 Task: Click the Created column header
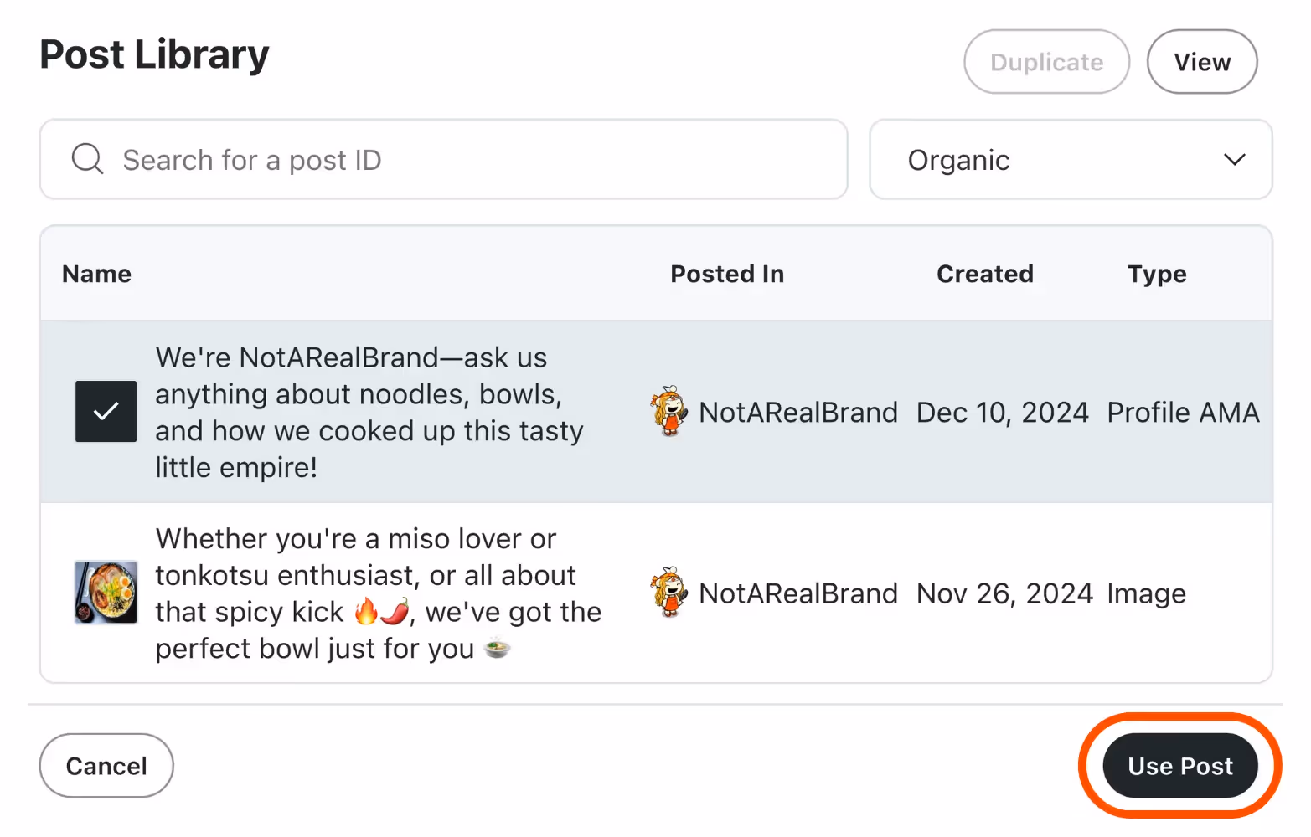tap(984, 274)
